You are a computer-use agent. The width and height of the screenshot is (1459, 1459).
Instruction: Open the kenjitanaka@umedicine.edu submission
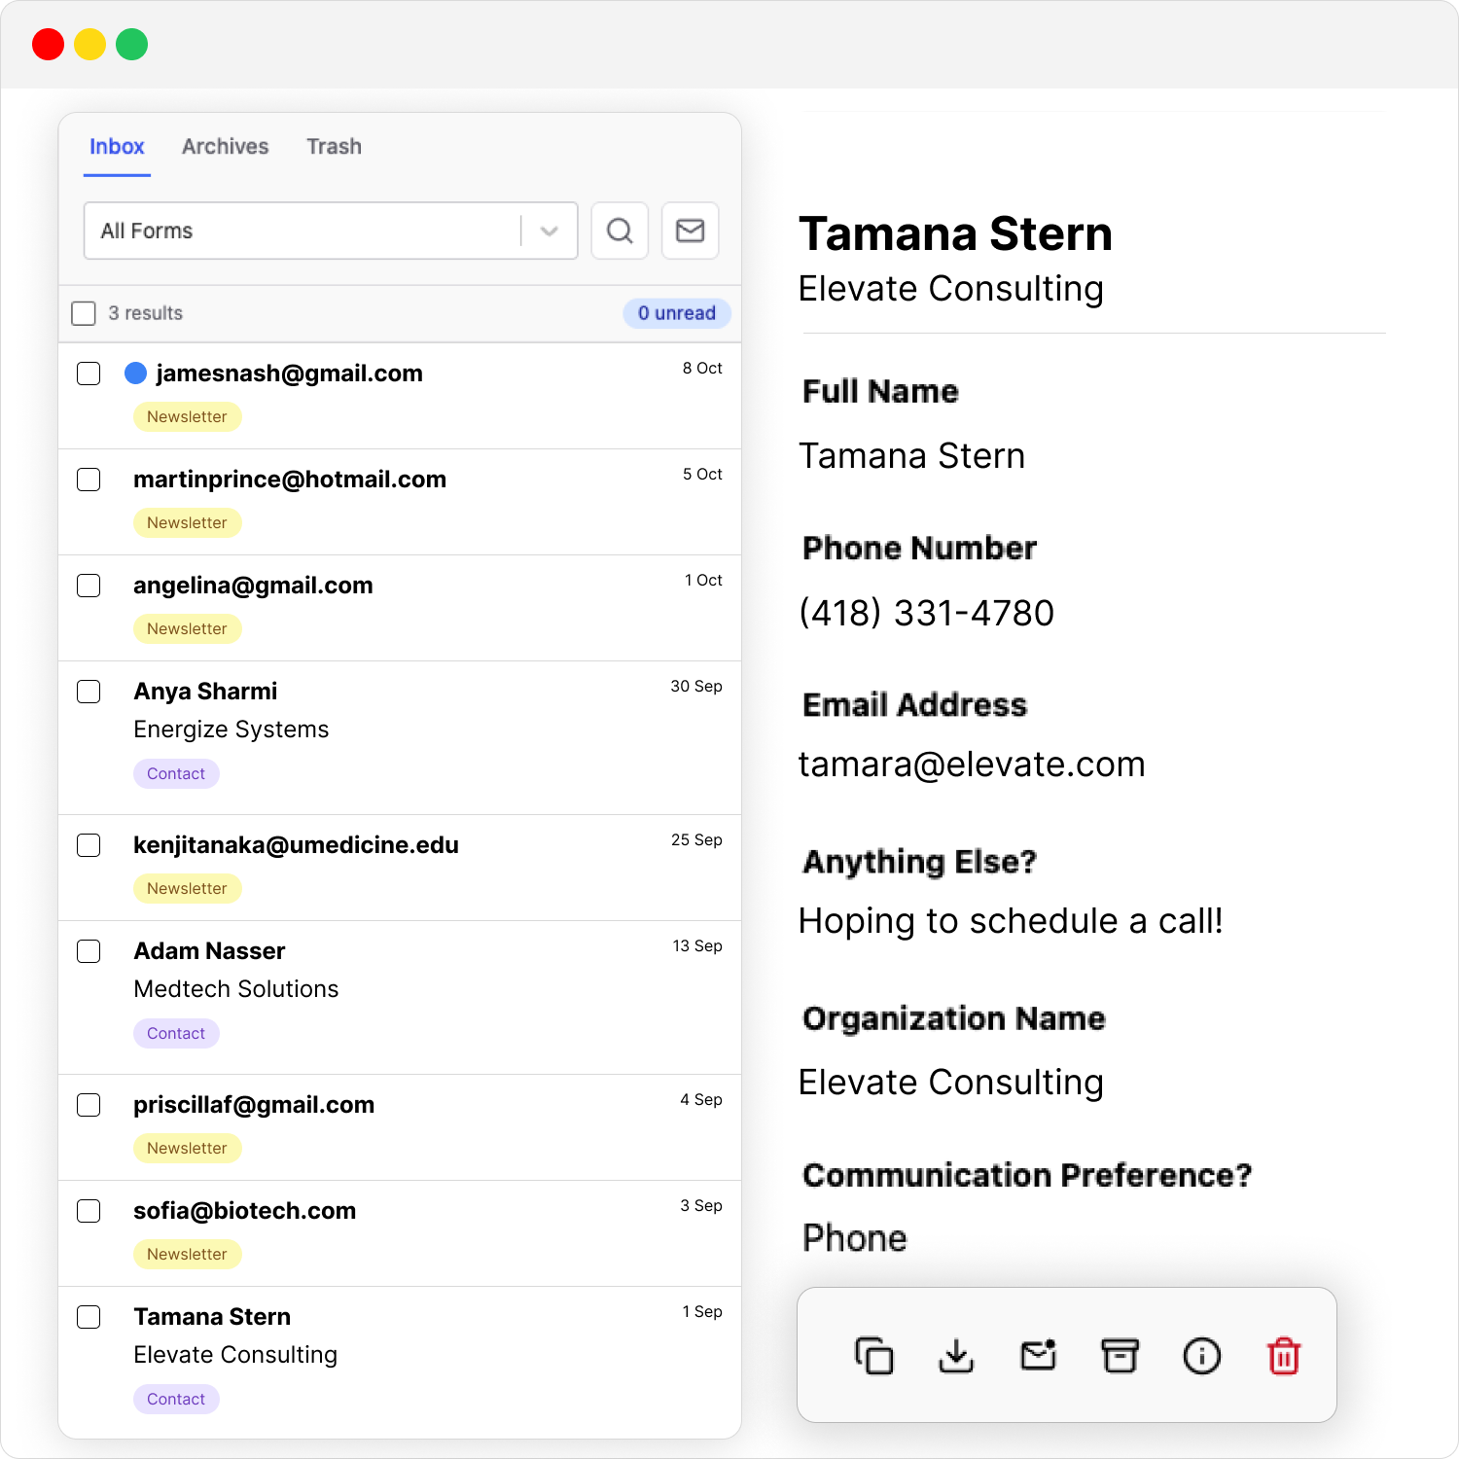click(x=296, y=845)
